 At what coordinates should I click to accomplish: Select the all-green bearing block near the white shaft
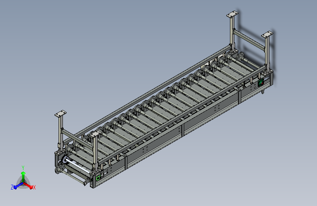[98, 178]
